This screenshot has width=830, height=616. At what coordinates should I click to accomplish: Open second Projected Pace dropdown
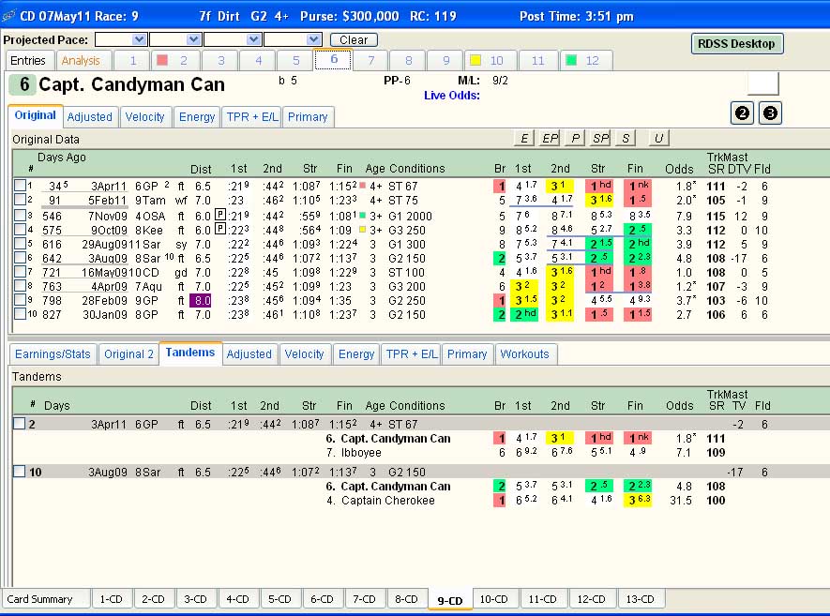click(194, 39)
